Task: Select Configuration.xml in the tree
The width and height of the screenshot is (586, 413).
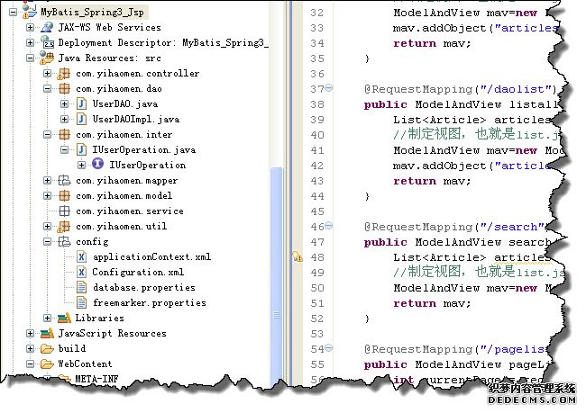Action: point(137,272)
